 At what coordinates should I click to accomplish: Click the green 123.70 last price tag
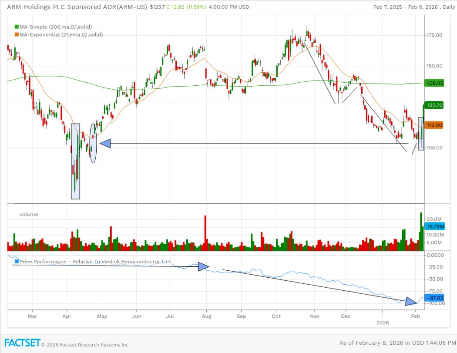(434, 105)
